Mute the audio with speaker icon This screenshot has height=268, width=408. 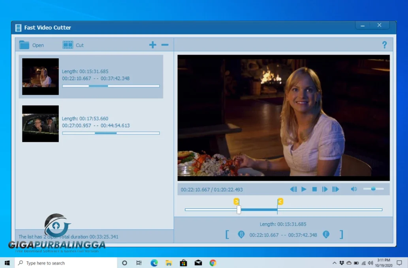coord(354,189)
